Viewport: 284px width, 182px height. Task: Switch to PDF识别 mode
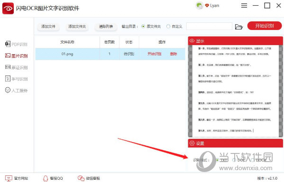click(19, 44)
